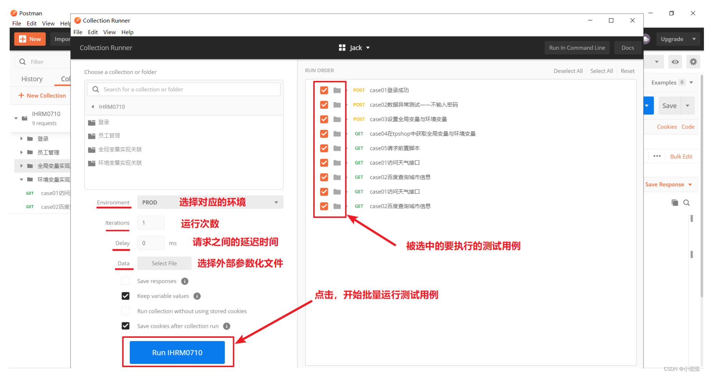Viewport: 705px width, 375px height.
Task: Open the Jack workspace dropdown arrow
Action: coord(368,48)
